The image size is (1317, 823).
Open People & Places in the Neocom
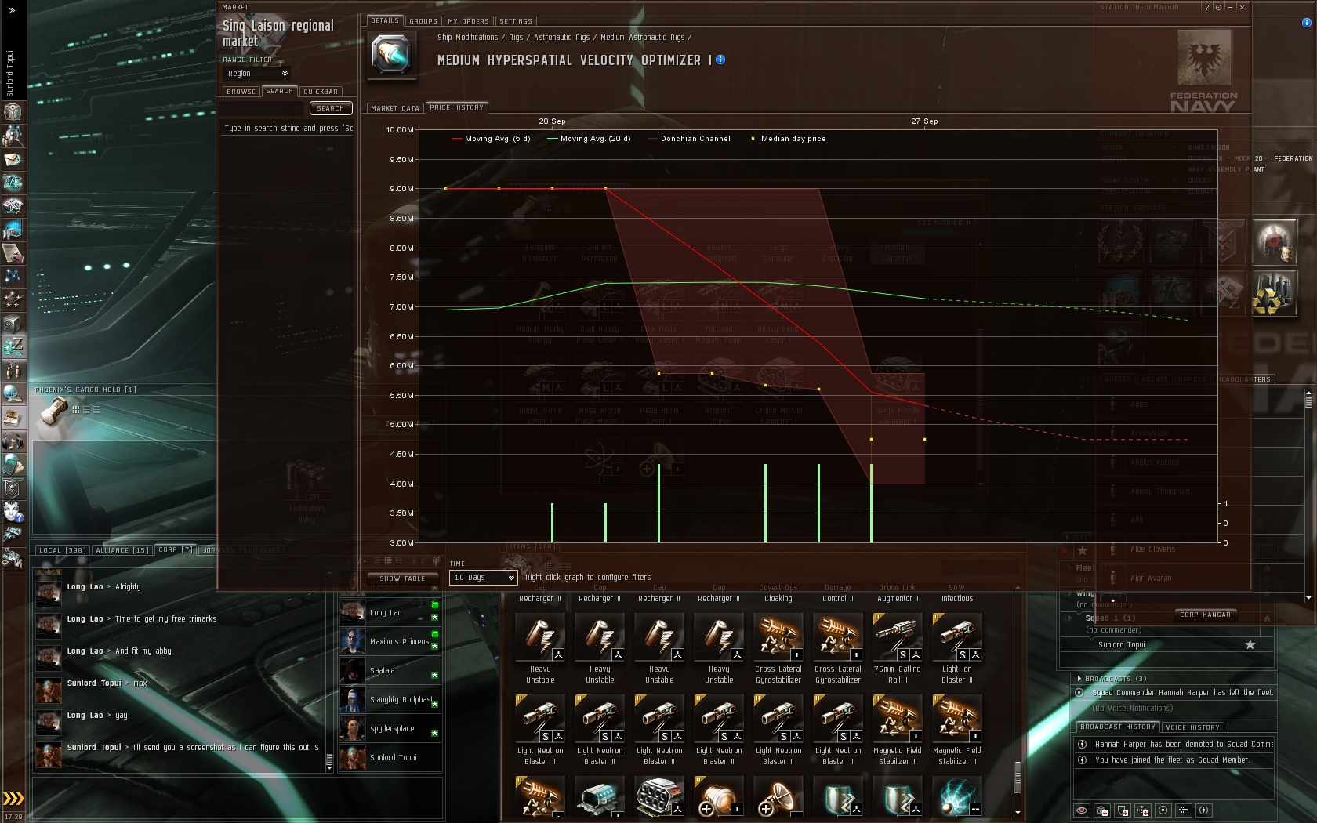[x=13, y=136]
